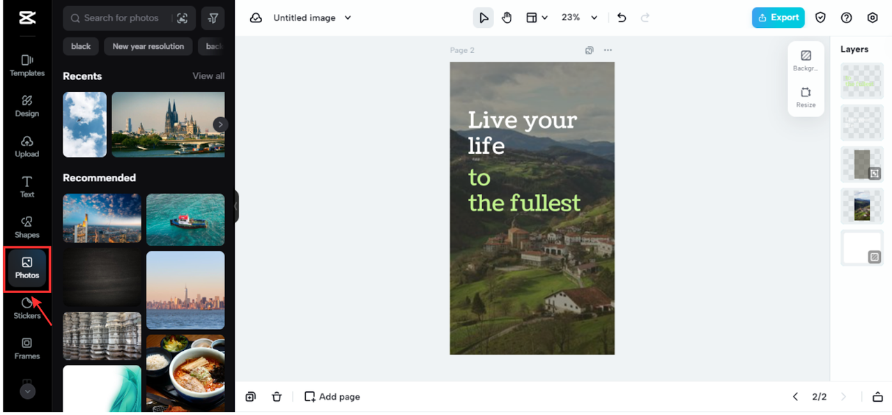Click the Live your life canvas text
Screen dimensions: 892x415
(x=522, y=133)
